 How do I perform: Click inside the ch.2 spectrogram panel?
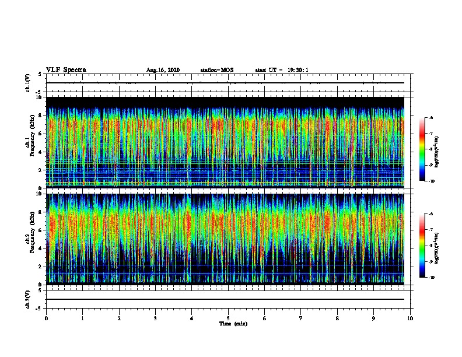pyautogui.click(x=225, y=239)
